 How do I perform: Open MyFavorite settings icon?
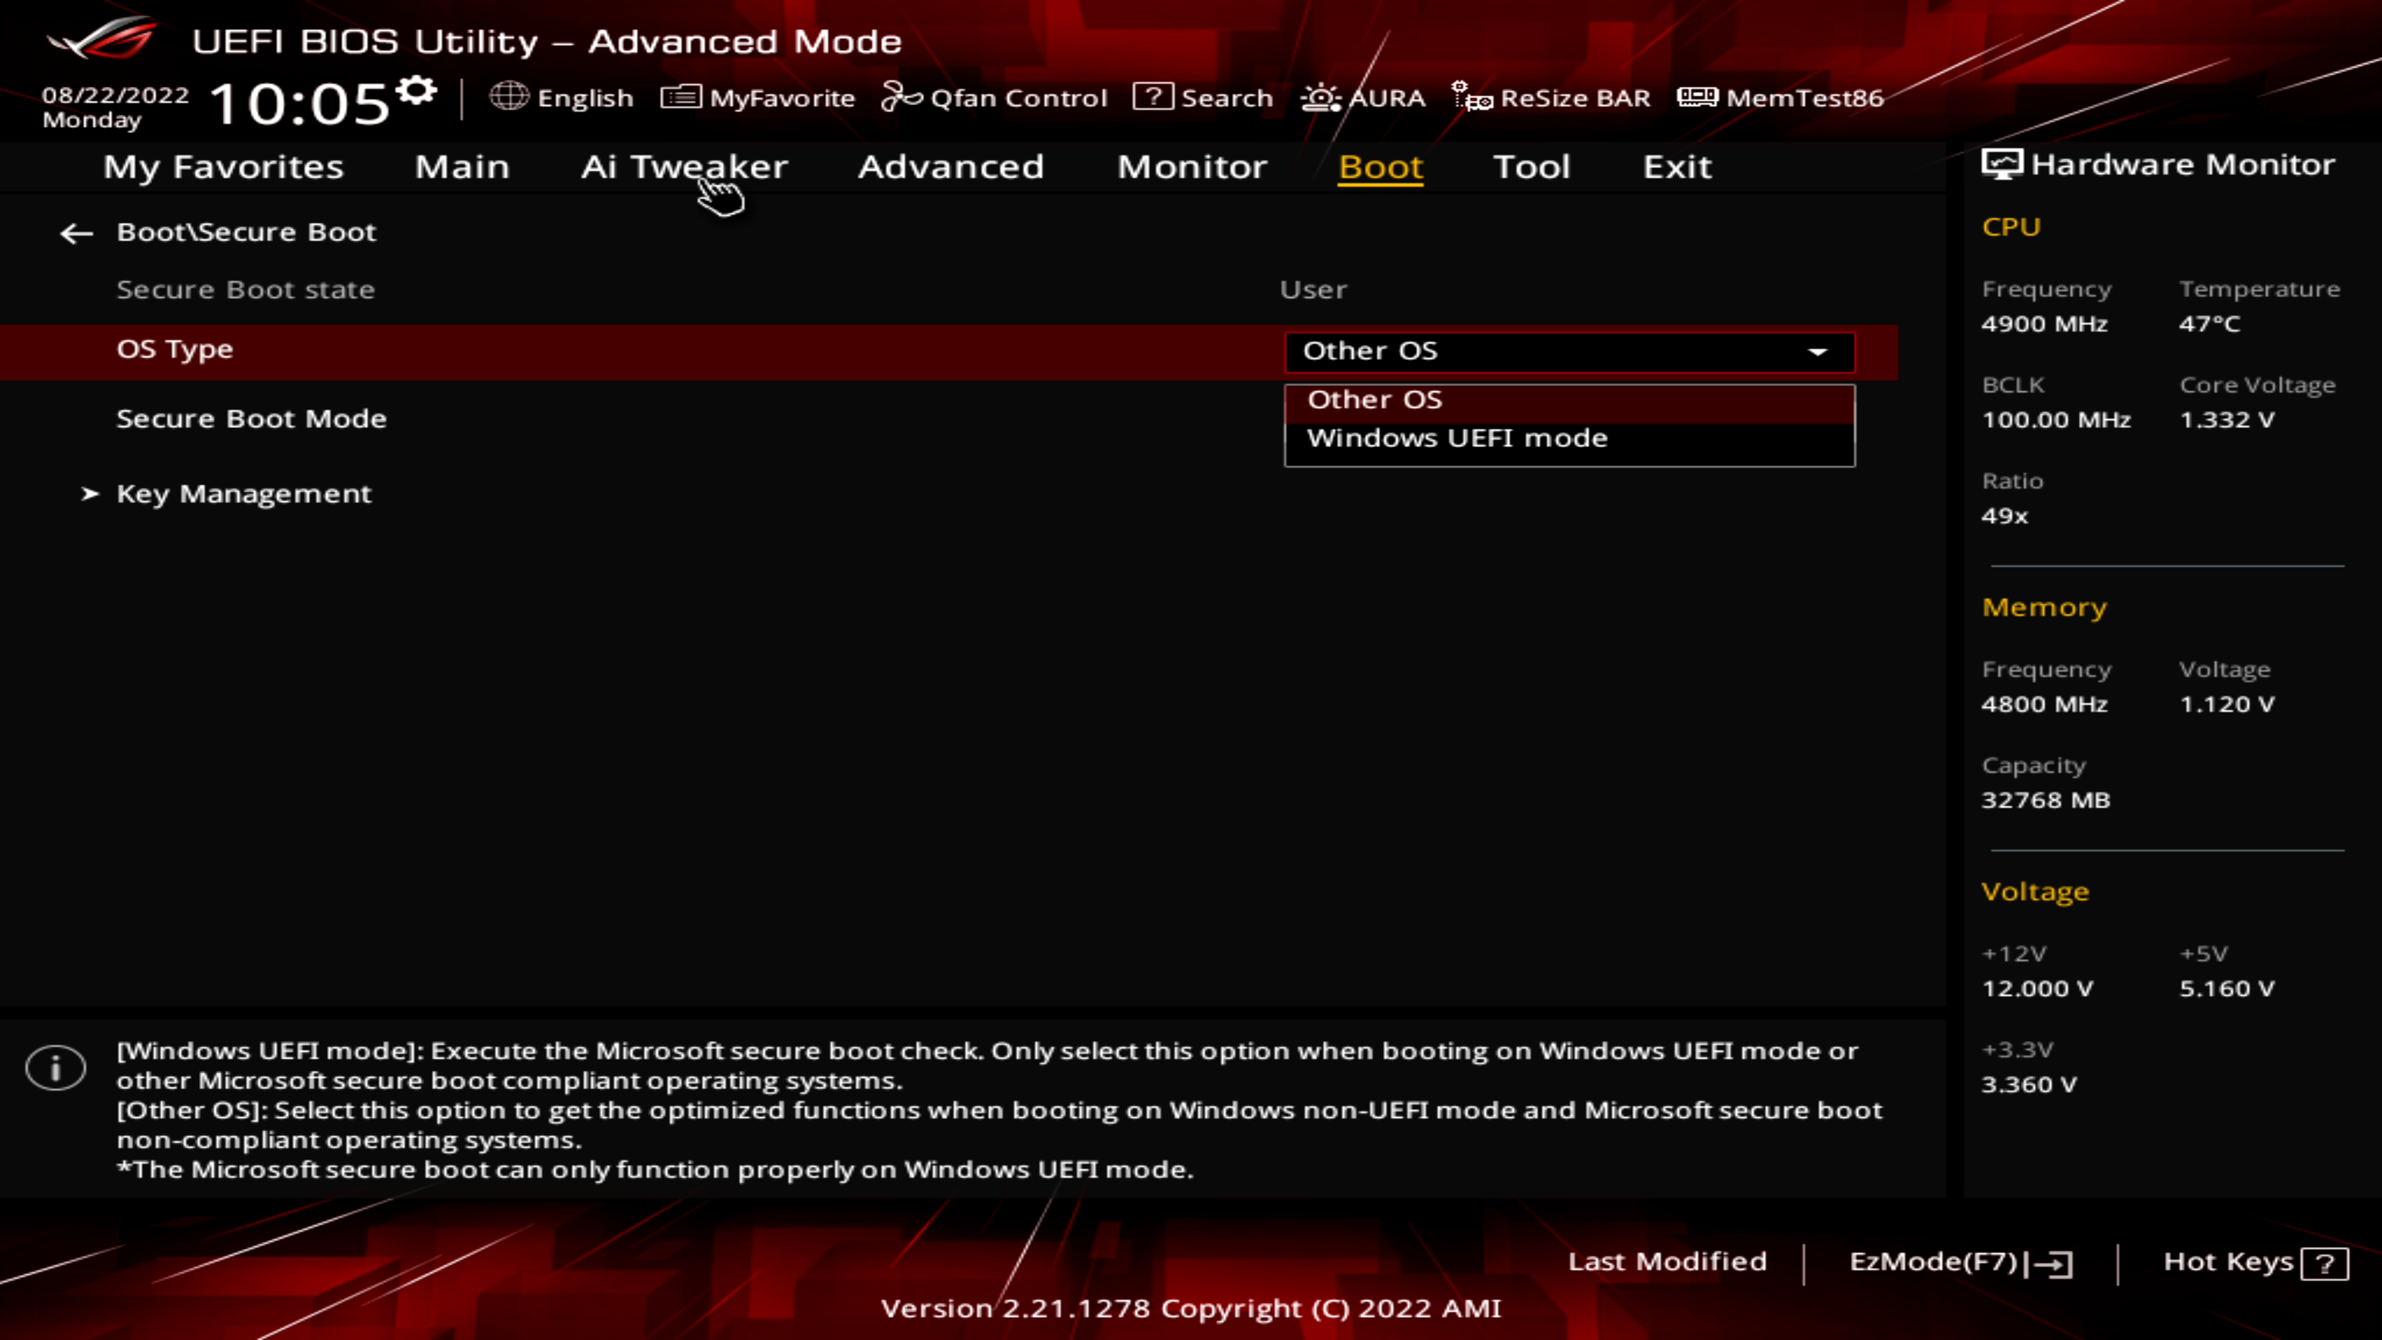tap(679, 97)
